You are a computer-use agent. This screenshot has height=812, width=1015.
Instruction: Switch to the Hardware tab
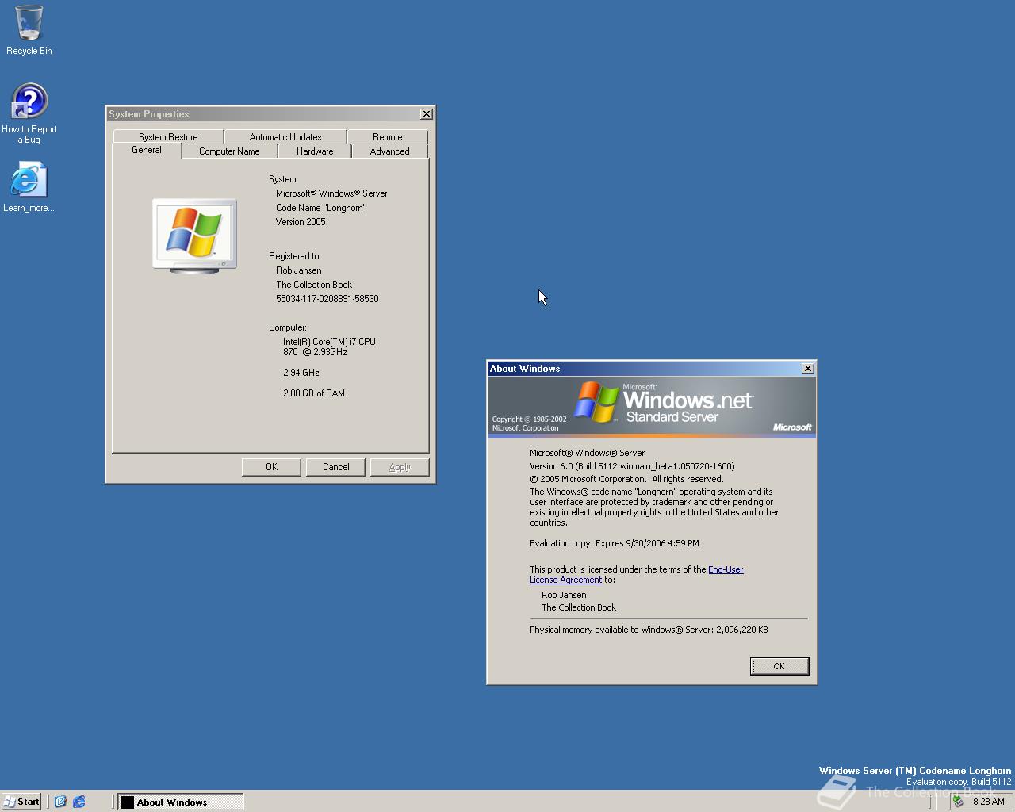click(x=315, y=151)
